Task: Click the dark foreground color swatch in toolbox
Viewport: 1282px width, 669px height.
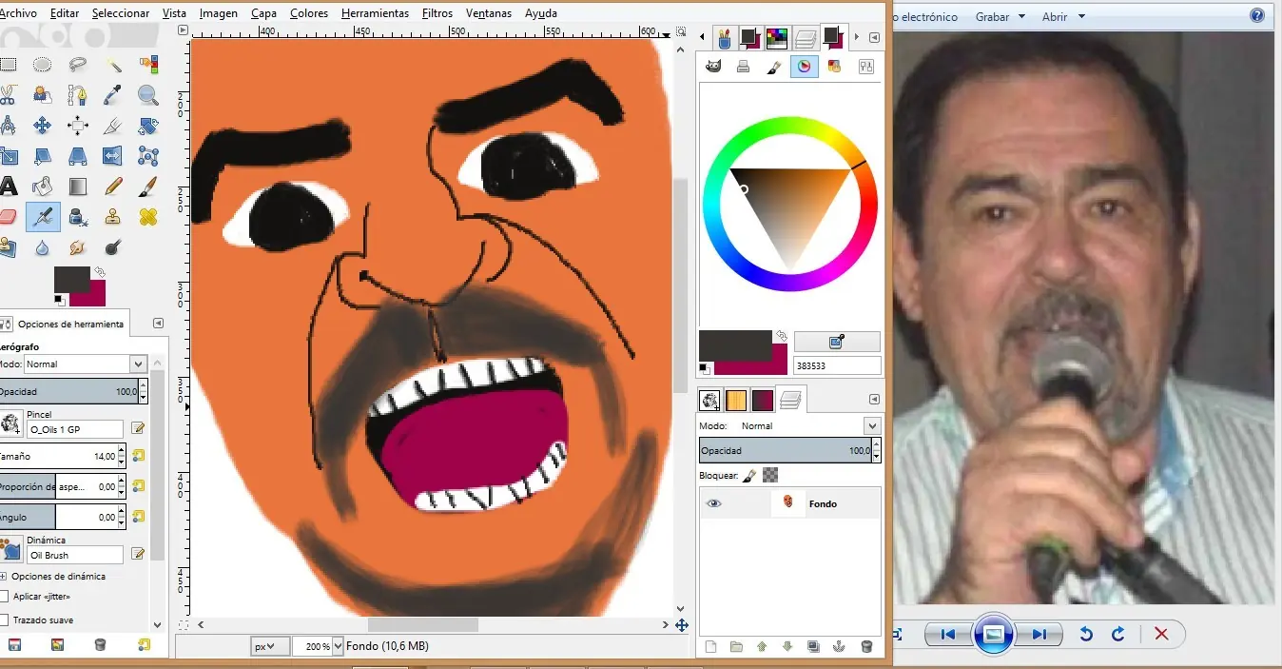Action: [70, 279]
